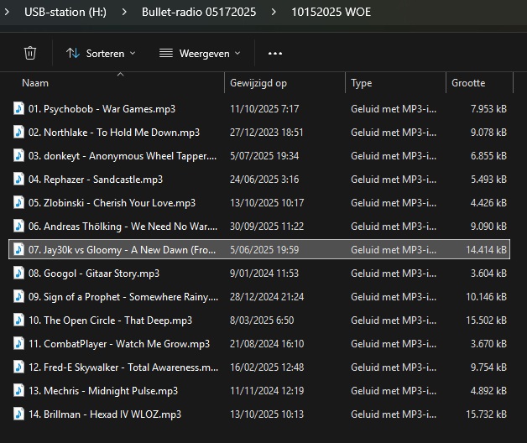The image size is (527, 443).
Task: Select MP3 icon of 12. Fred-E Skywalker file
Action: 18,367
